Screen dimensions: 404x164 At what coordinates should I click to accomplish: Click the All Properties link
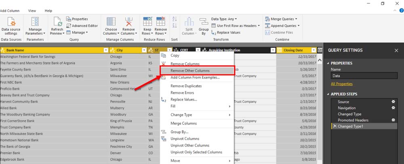tap(341, 84)
